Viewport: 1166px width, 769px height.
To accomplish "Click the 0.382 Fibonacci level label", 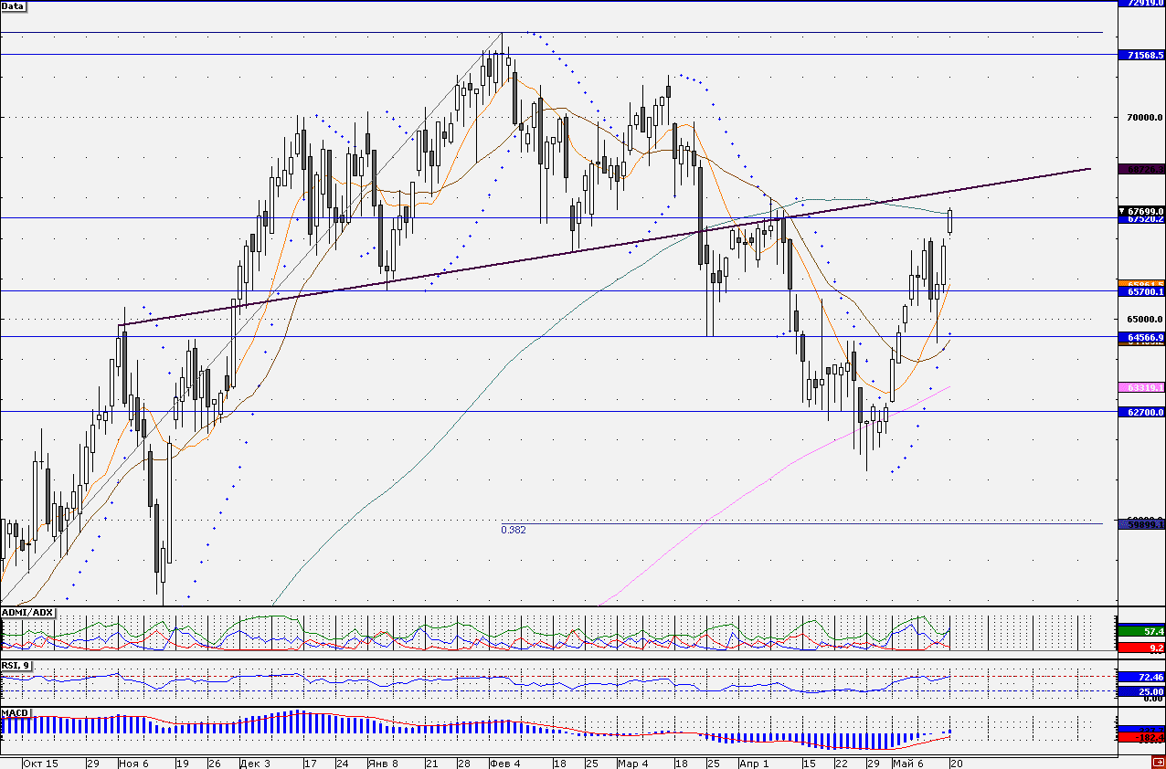I will (x=514, y=530).
